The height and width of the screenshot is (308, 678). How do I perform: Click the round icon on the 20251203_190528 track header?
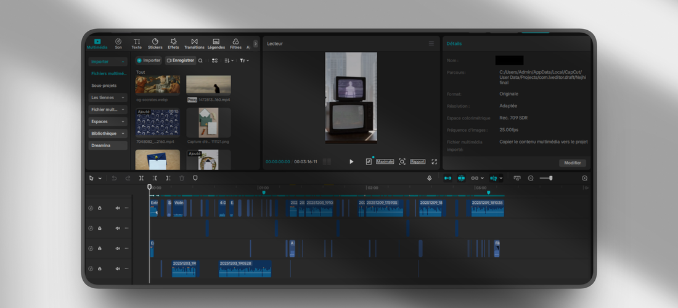point(91,268)
